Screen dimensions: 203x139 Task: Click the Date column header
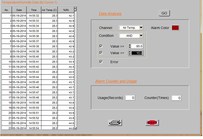(19, 10)
